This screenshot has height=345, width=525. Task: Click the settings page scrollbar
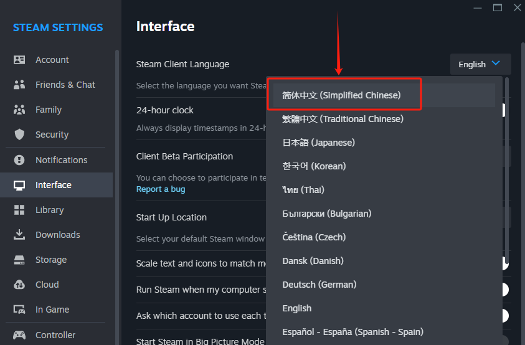coord(523,194)
